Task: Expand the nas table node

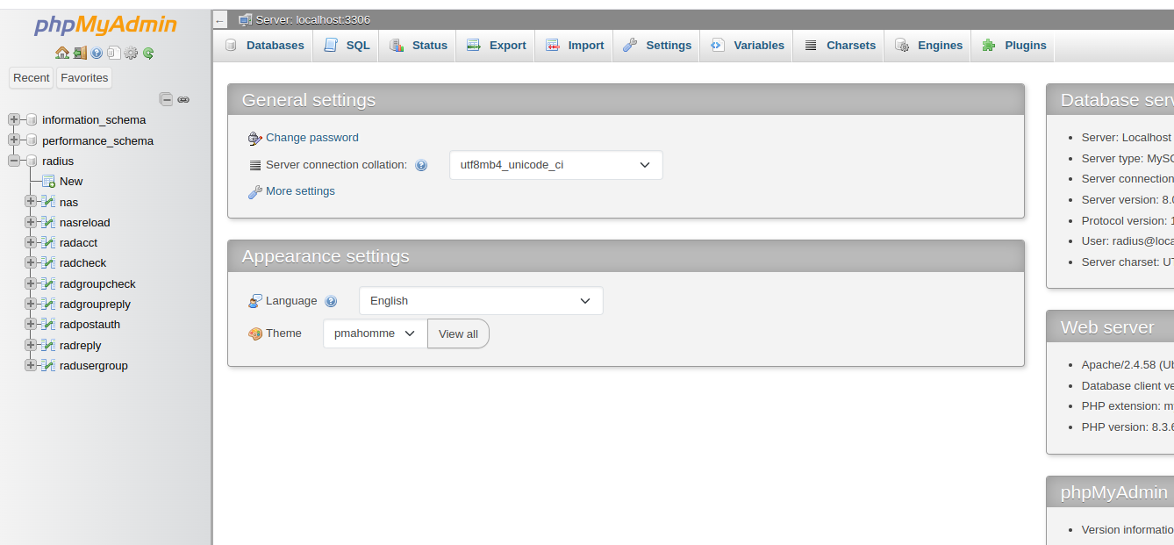Action: click(31, 201)
